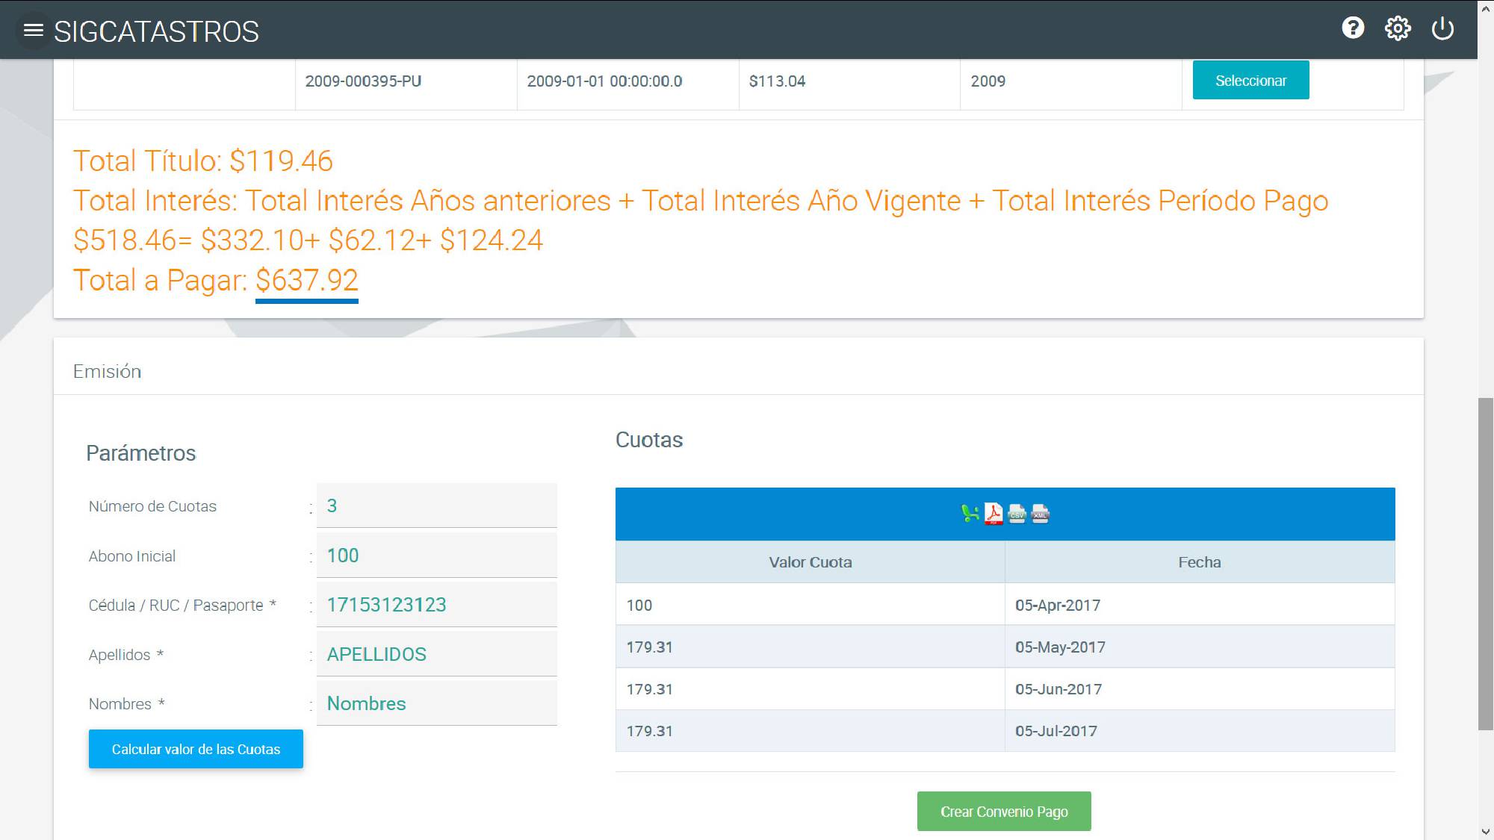This screenshot has width=1494, height=840.
Task: Select '179.31' in the 05-May-2017 row
Action: [810, 647]
